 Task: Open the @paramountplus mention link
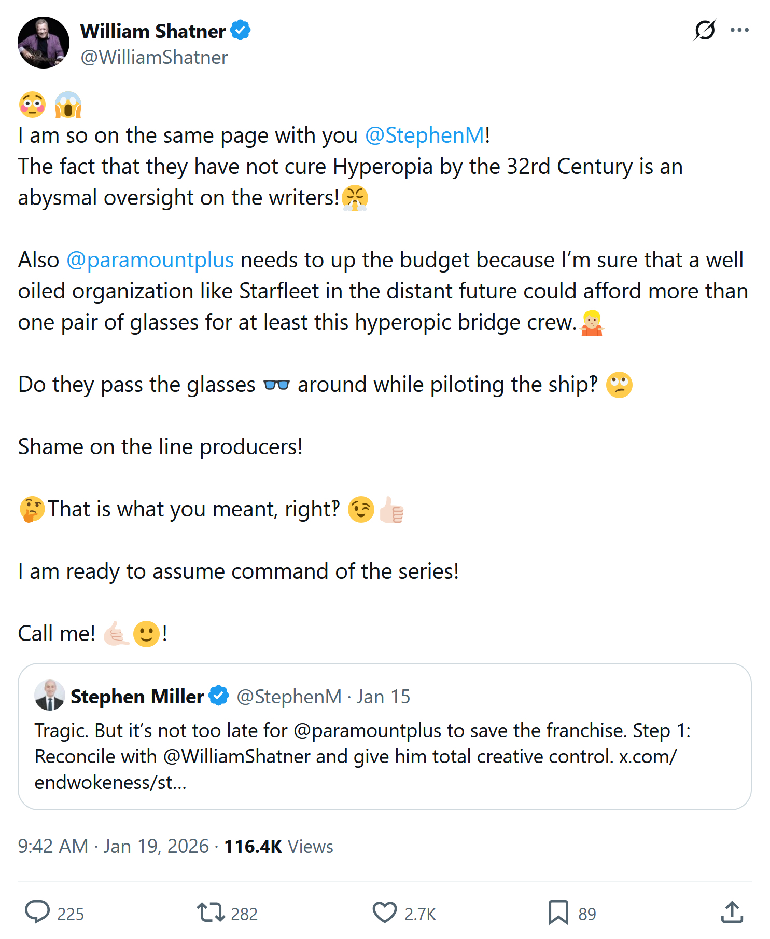point(150,260)
